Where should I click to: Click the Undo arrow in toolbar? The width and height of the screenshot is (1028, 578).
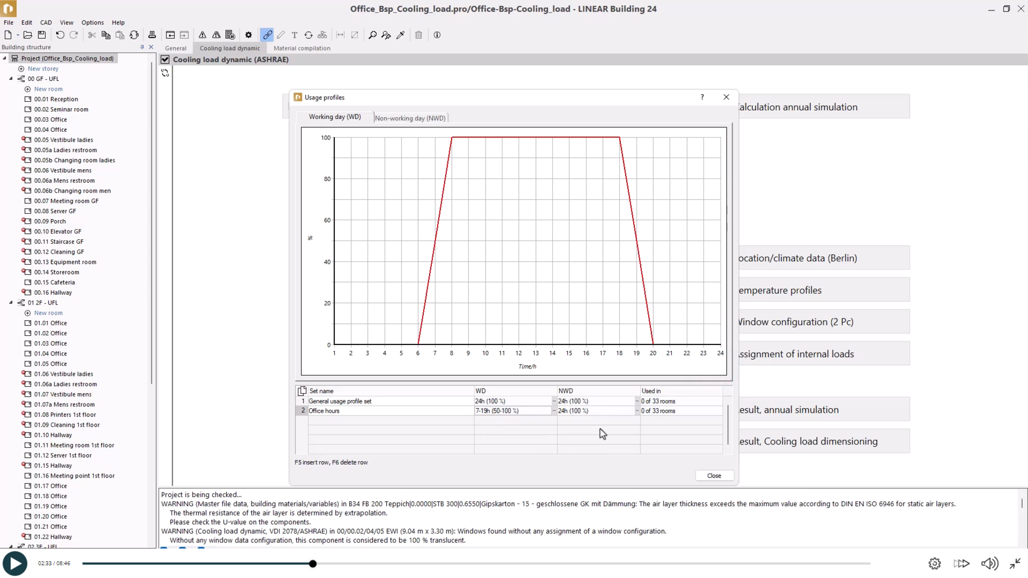[60, 35]
